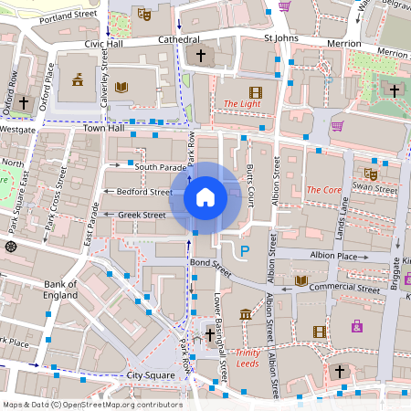
Task: Click the City Square label
Action: 151,375
